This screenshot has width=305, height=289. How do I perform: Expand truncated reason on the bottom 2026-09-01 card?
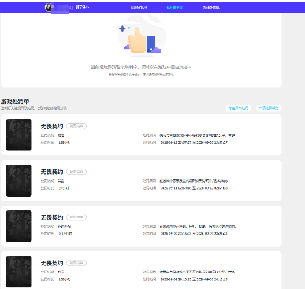pos(198,272)
